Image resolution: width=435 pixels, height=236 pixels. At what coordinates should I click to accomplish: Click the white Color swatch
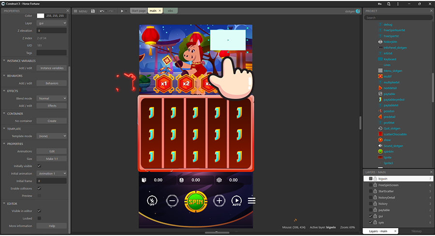(41, 15)
